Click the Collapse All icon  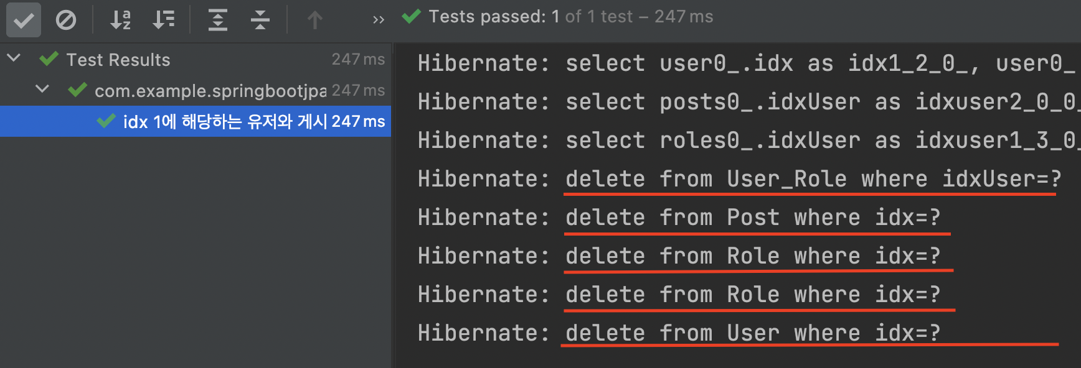pyautogui.click(x=260, y=20)
